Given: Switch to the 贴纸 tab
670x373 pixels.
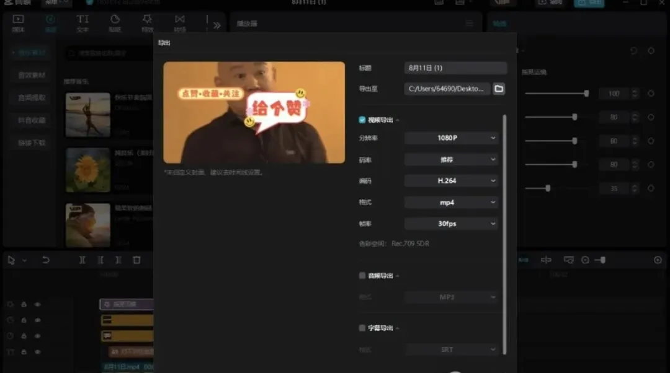Looking at the screenshot, I should point(115,24).
